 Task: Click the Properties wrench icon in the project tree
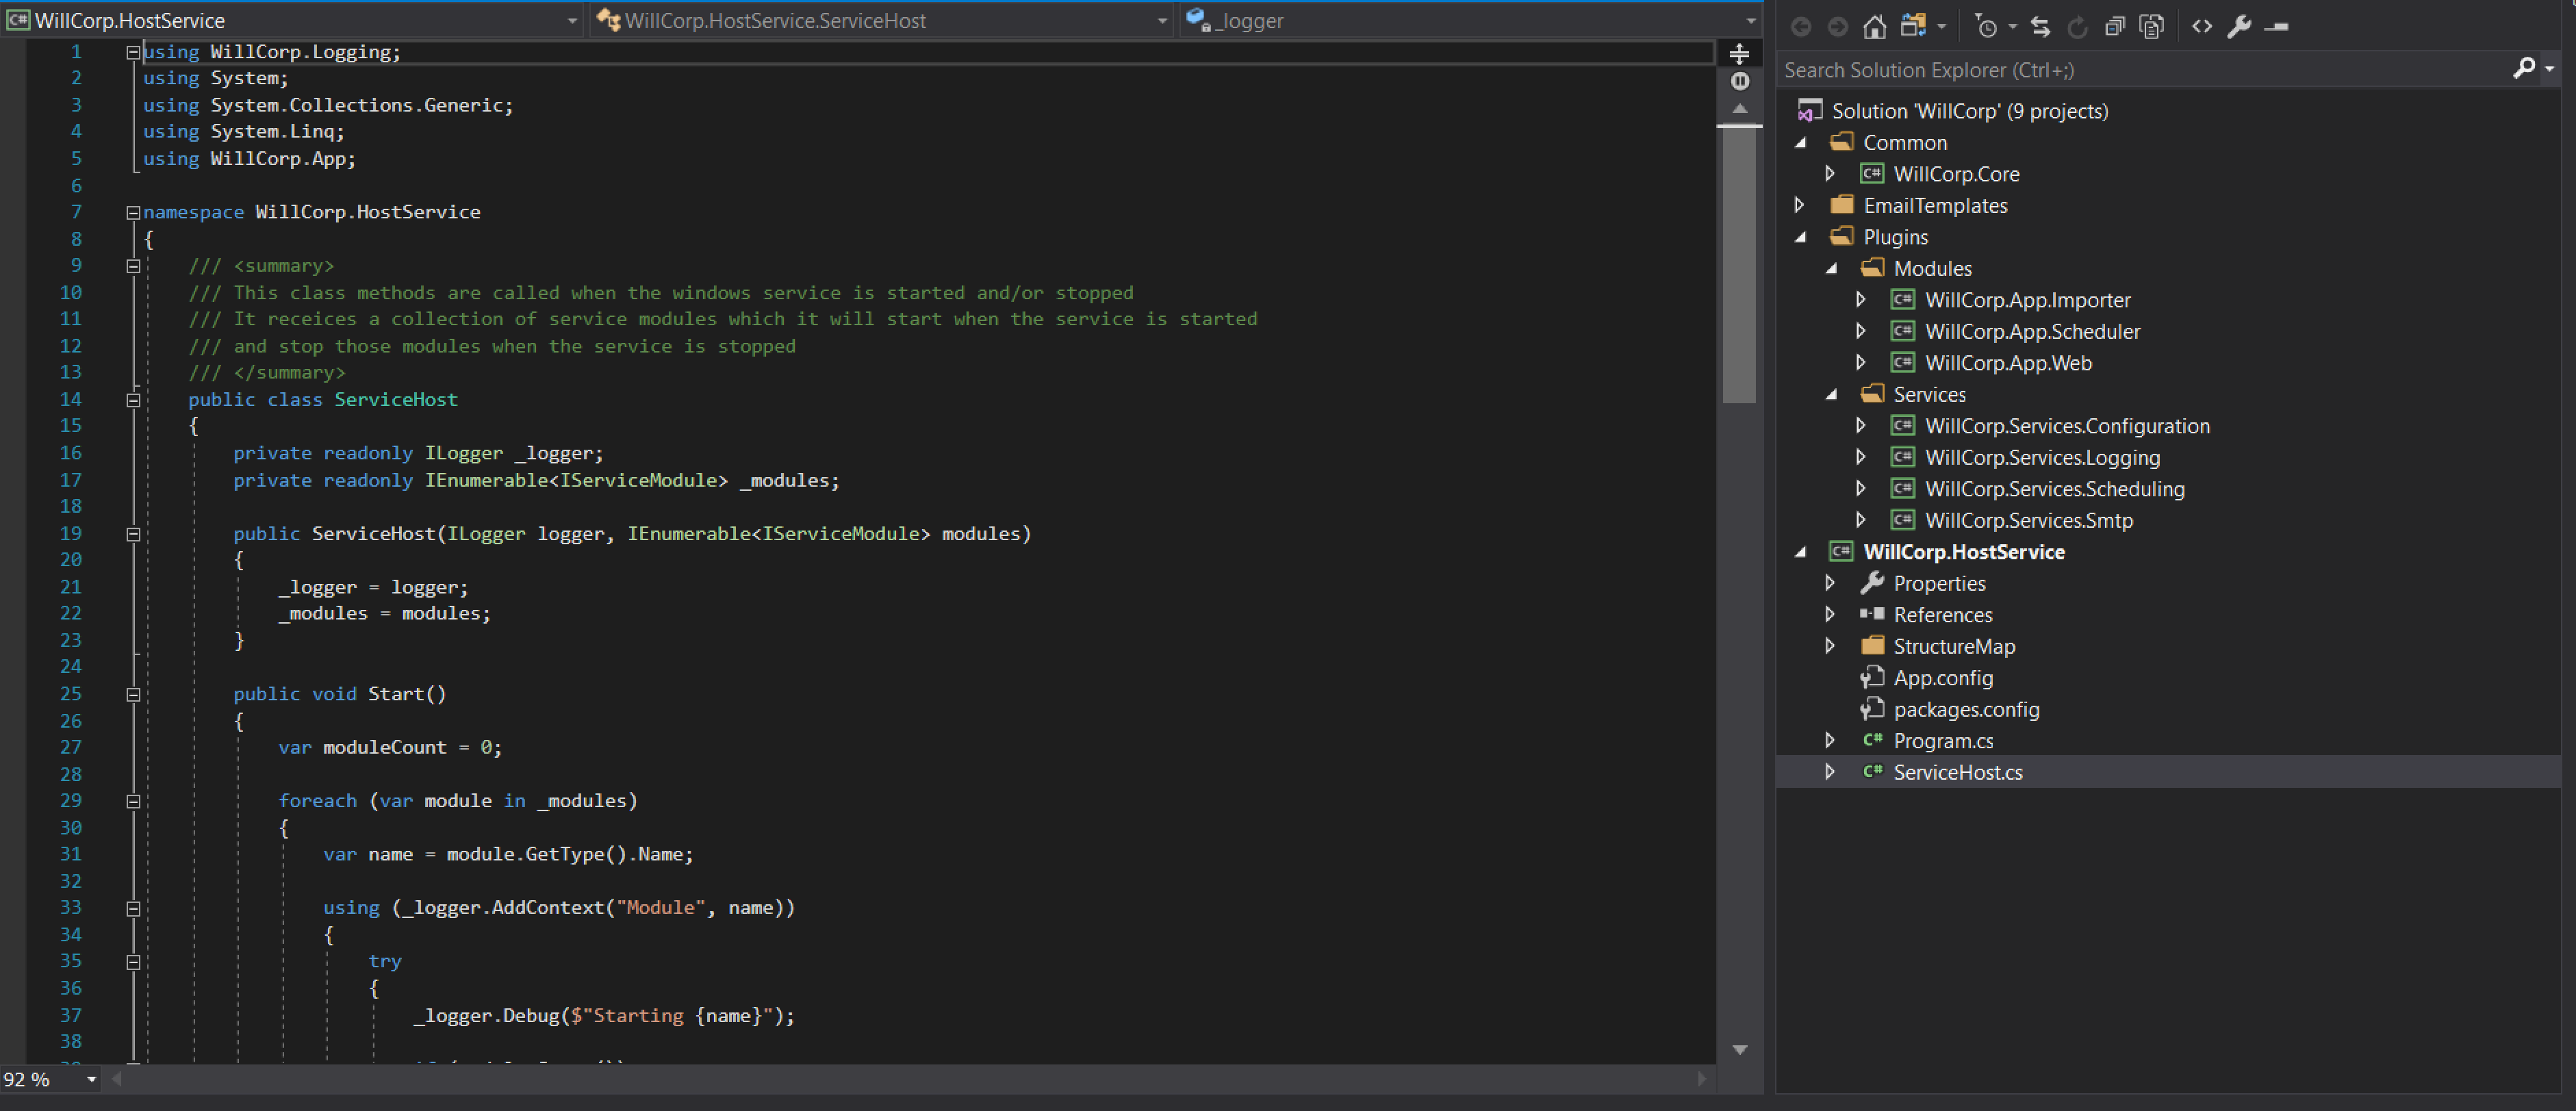tap(1872, 582)
